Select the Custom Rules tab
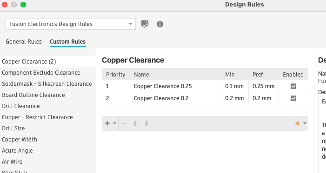Screen dimensions: 326x173 tap(68, 42)
